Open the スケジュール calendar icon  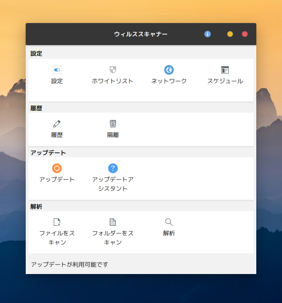coord(225,70)
